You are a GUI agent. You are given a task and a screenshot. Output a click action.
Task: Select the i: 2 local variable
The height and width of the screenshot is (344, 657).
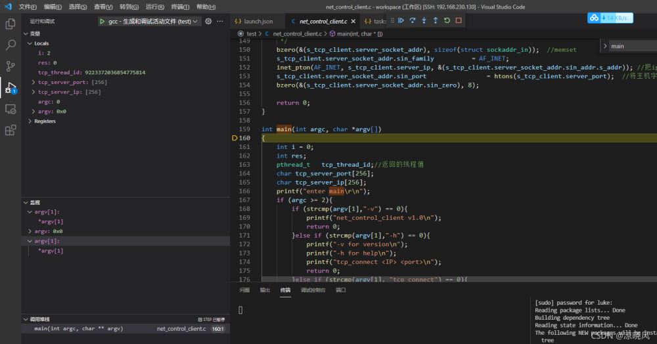coord(125,53)
